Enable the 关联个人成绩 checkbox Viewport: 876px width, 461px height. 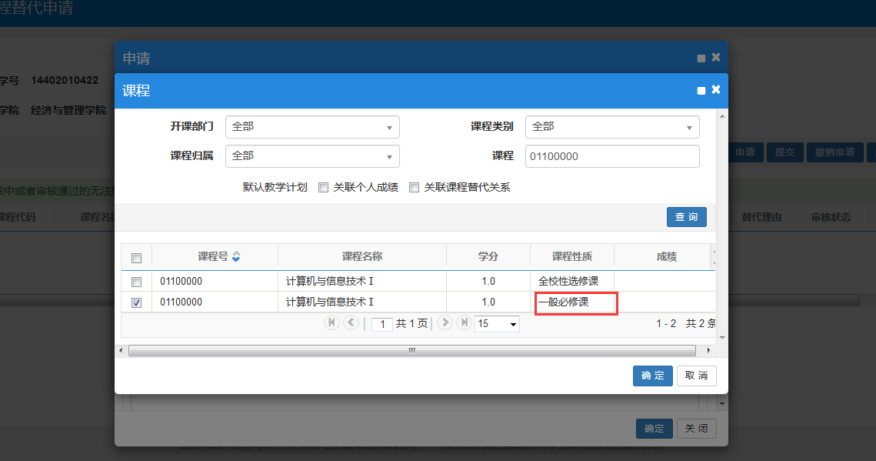pyautogui.click(x=324, y=187)
